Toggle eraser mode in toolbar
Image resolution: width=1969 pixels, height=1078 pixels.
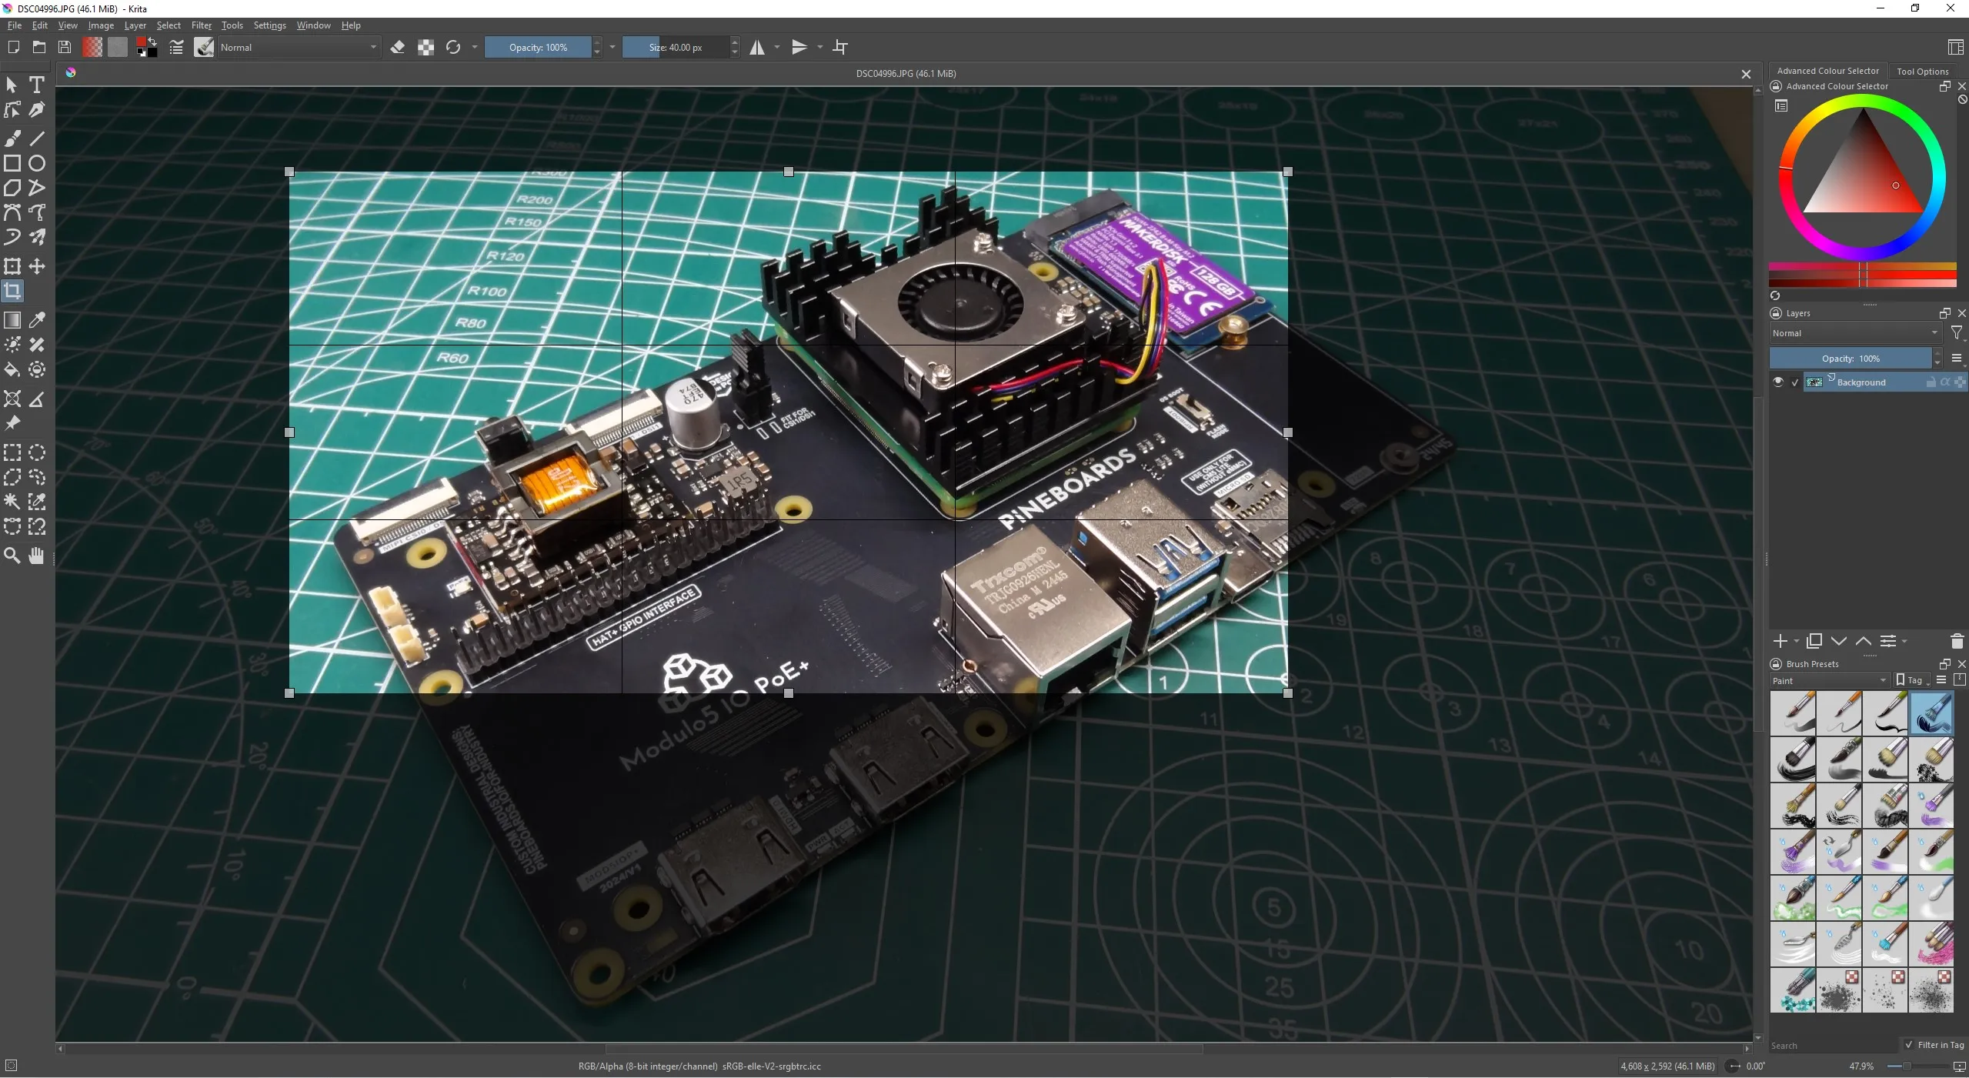click(398, 48)
